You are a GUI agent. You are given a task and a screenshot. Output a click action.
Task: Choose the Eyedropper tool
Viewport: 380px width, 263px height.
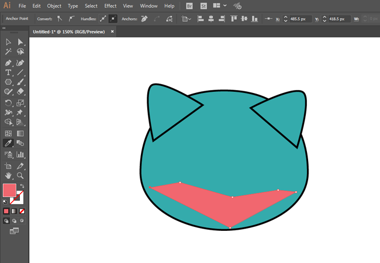[x=8, y=143]
